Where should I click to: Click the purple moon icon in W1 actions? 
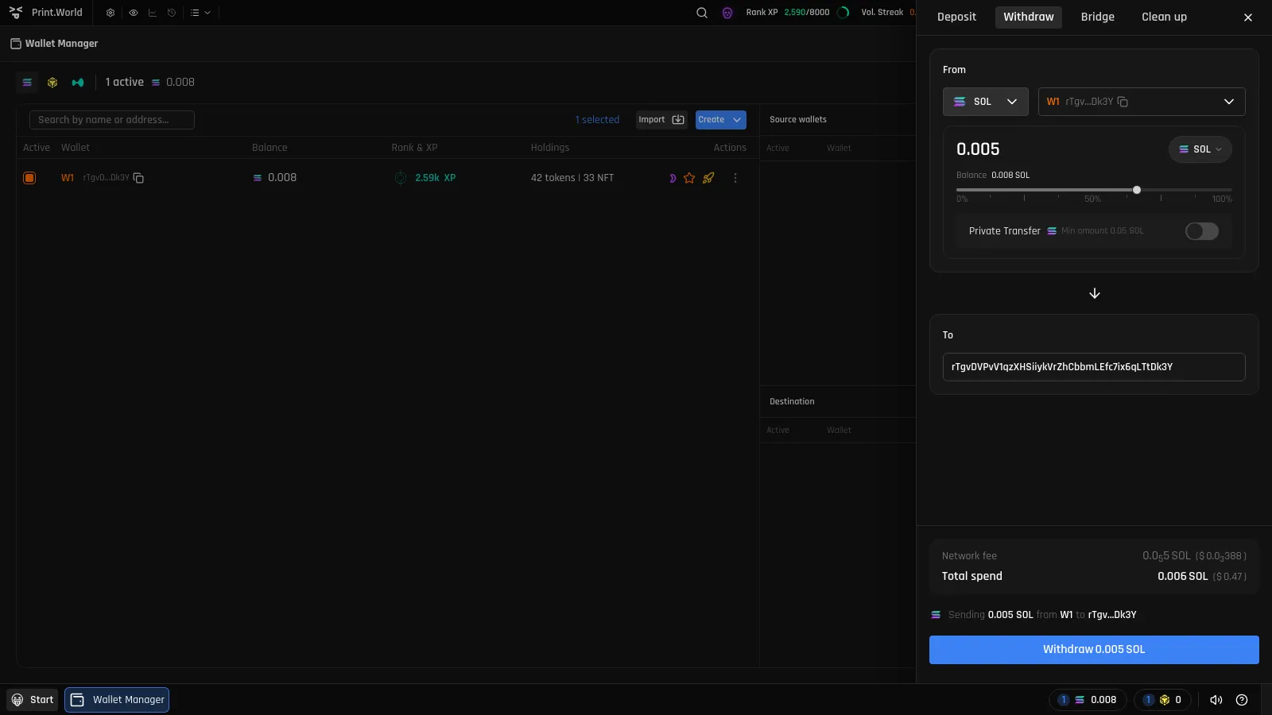(673, 178)
